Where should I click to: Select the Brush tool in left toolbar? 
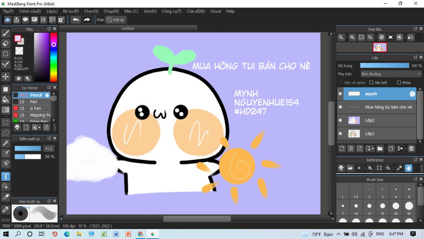click(6, 33)
